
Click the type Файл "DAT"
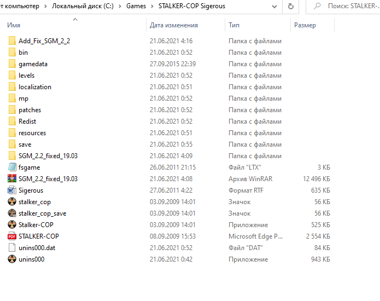tap(245, 247)
